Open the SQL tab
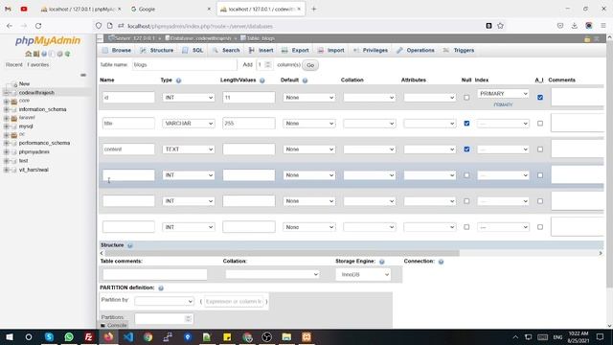Viewport: 613px width, 345px height. coord(193,50)
